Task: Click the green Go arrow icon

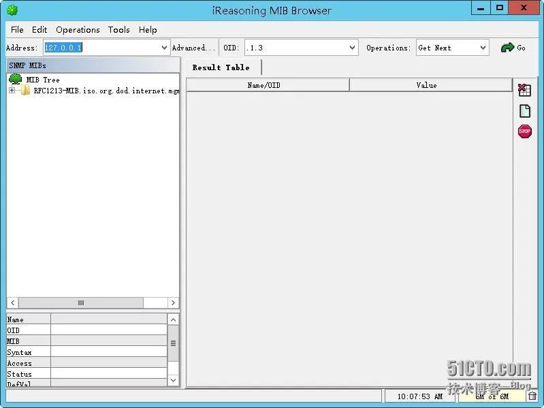Action: pyautogui.click(x=507, y=48)
